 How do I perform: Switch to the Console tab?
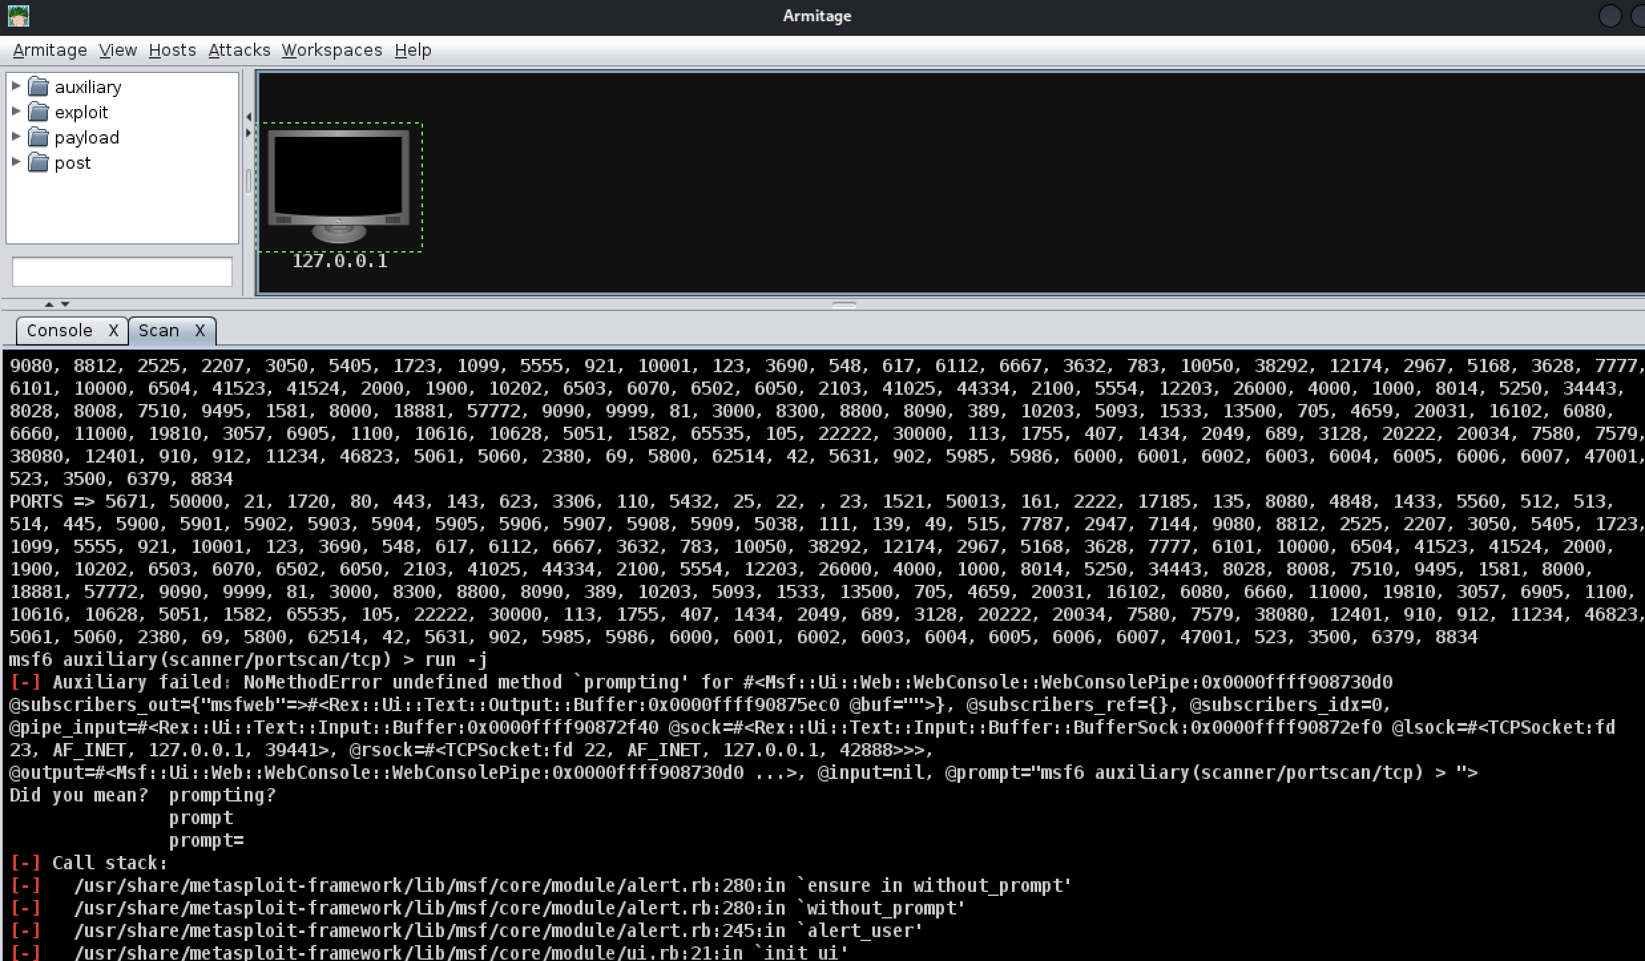60,330
